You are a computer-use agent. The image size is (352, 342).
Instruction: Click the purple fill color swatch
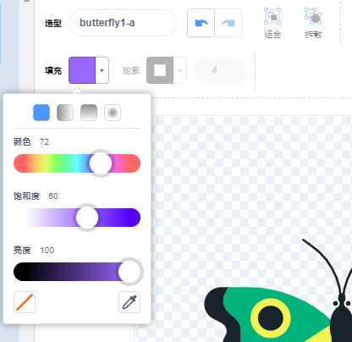[x=82, y=70]
